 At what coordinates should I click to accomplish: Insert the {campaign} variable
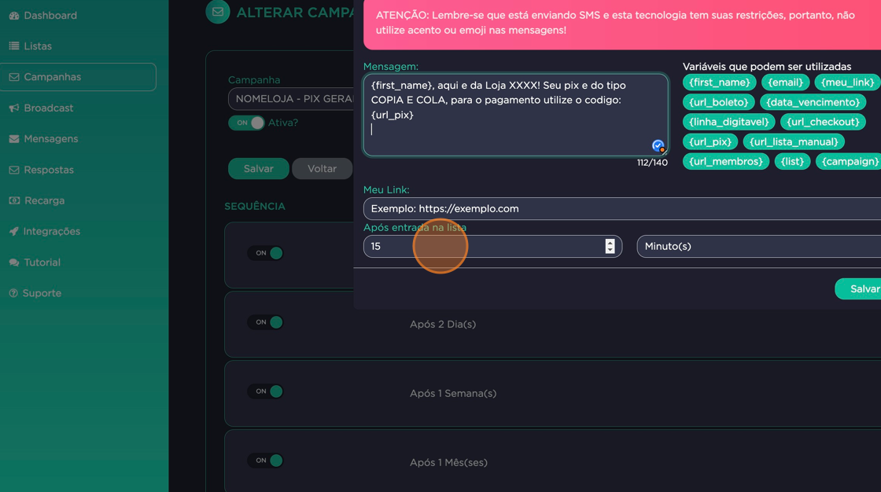849,162
